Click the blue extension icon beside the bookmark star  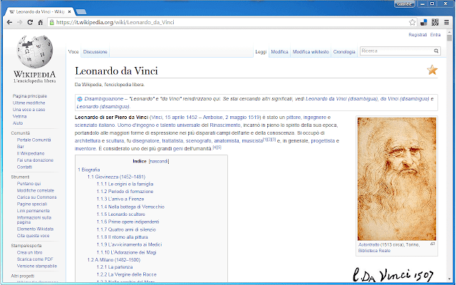(x=424, y=22)
